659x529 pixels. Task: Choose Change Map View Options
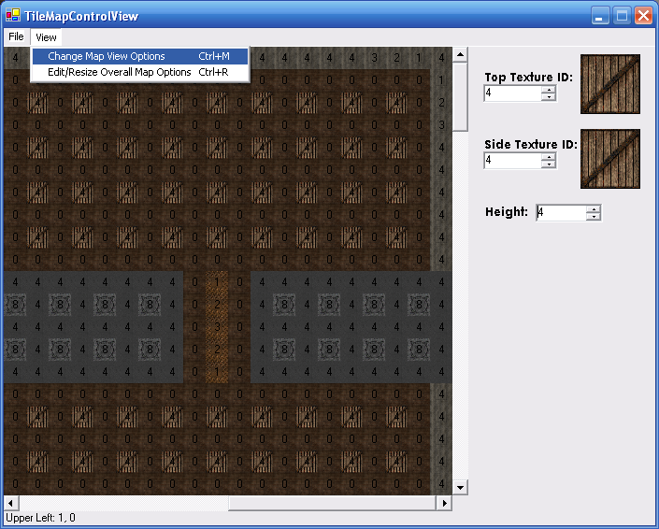[x=107, y=56]
